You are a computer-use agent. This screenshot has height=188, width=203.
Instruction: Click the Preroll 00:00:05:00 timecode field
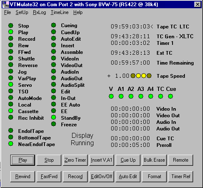click(x=130, y=145)
